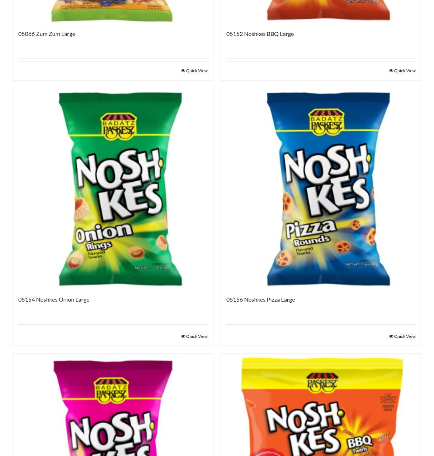Click the eye icon under Noshkes Onion Large
Screen dimensions: 434x456
183,336
